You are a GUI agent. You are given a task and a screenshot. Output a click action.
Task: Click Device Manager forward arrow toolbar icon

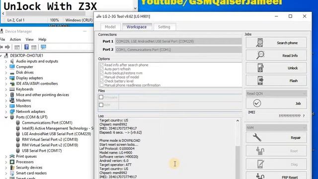point(7,47)
